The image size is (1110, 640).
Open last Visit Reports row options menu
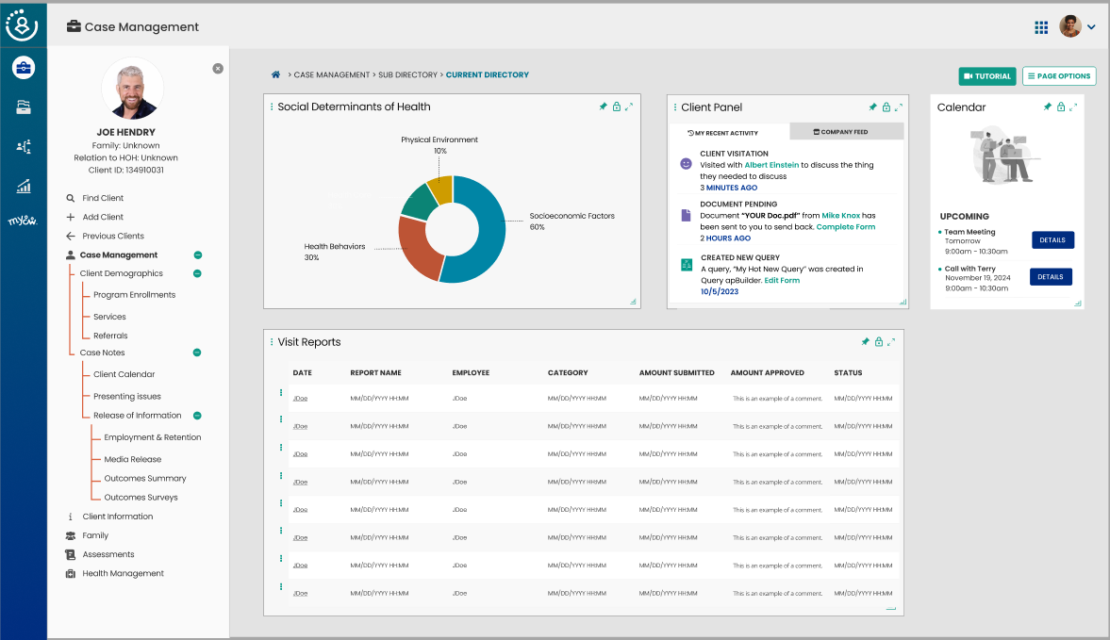[281, 587]
